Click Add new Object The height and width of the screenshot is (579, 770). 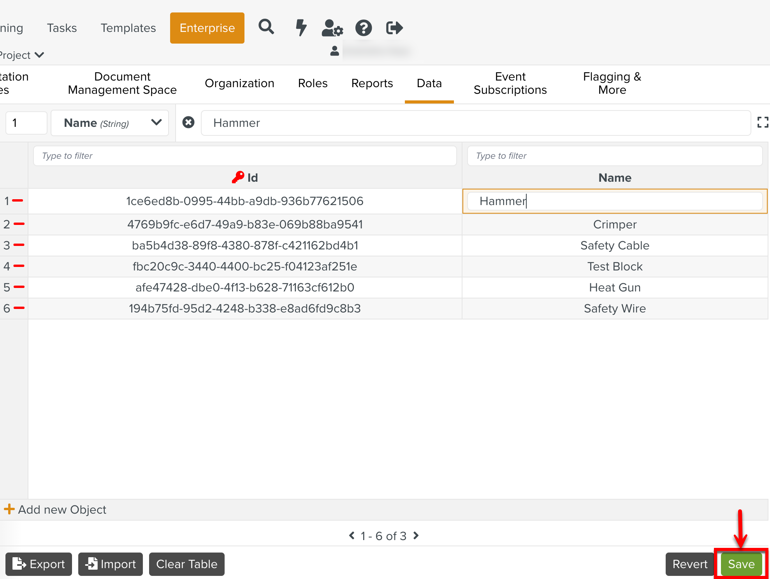point(55,509)
